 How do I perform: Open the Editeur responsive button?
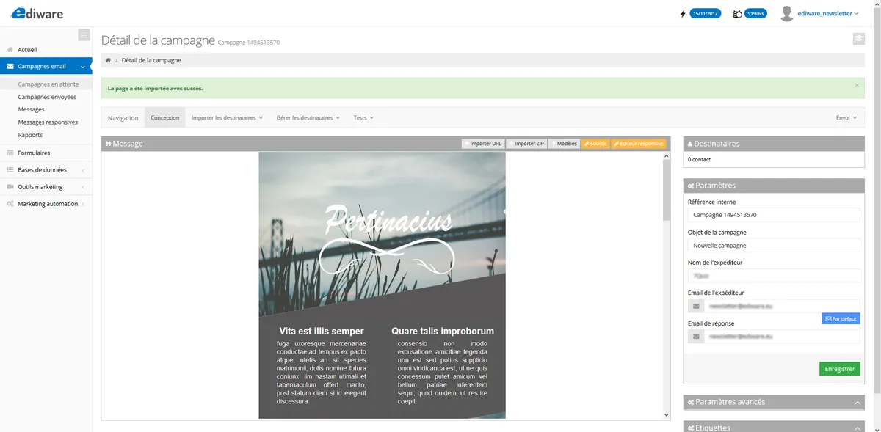(x=638, y=144)
